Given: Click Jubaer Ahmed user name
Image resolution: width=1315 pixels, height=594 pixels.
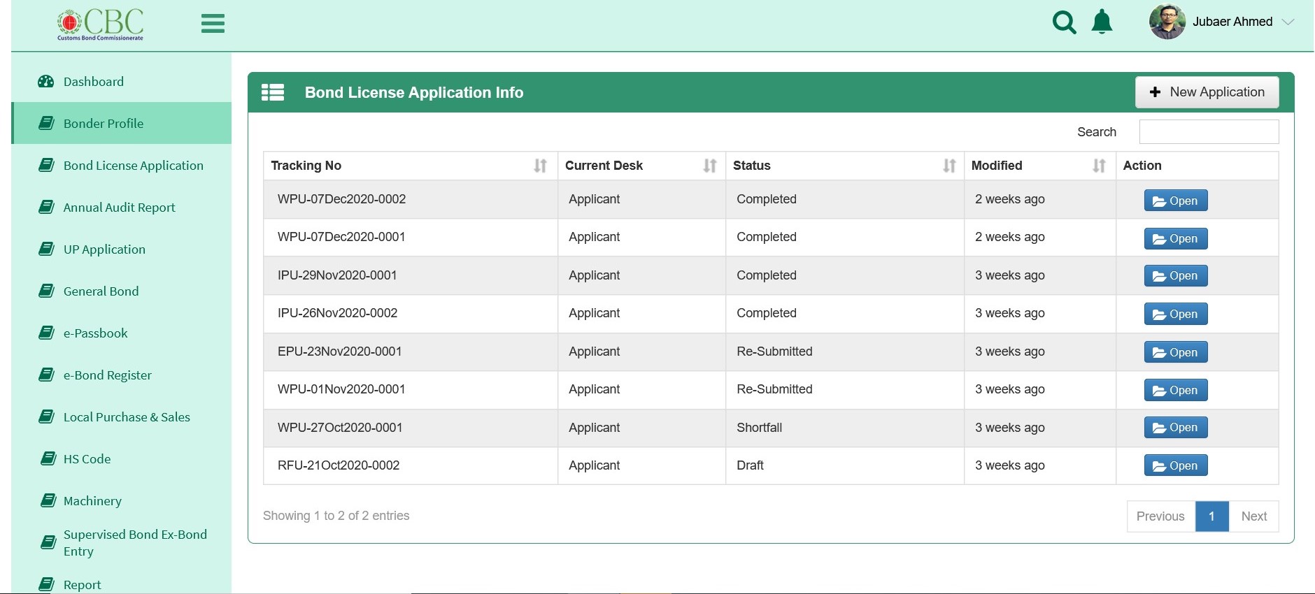Looking at the screenshot, I should [x=1232, y=22].
